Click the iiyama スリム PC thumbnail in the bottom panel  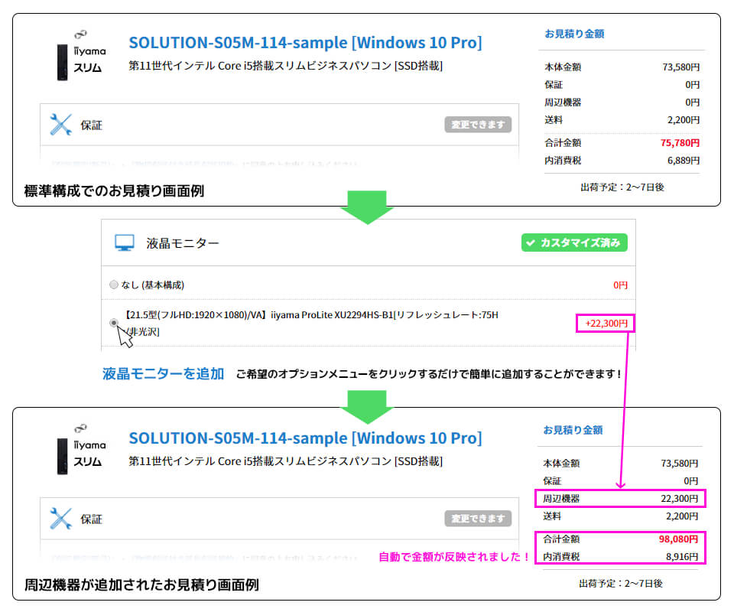80,450
